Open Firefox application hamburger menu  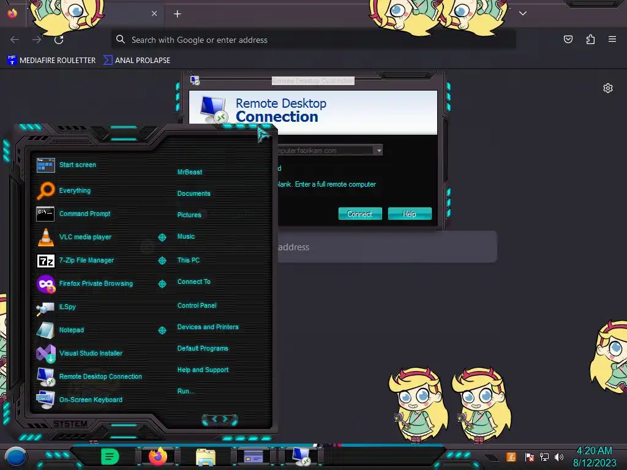(x=612, y=39)
